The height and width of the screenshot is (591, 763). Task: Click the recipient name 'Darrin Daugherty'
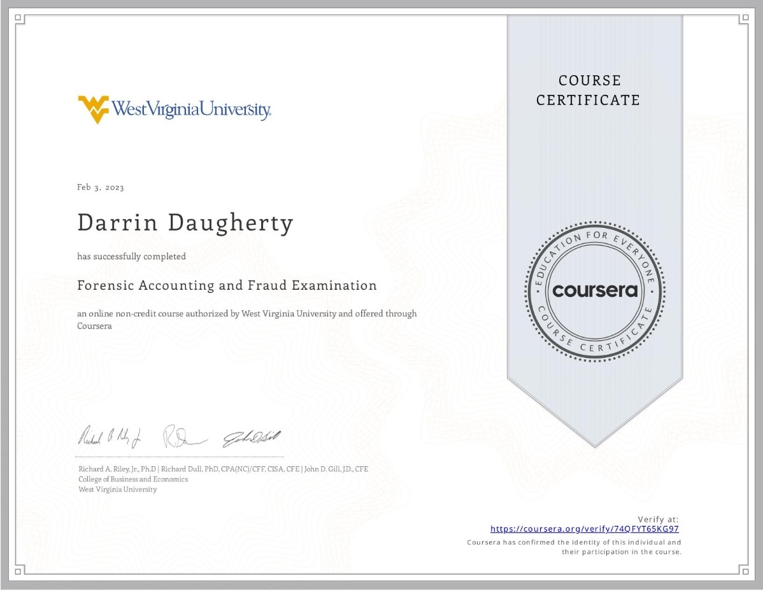click(185, 223)
